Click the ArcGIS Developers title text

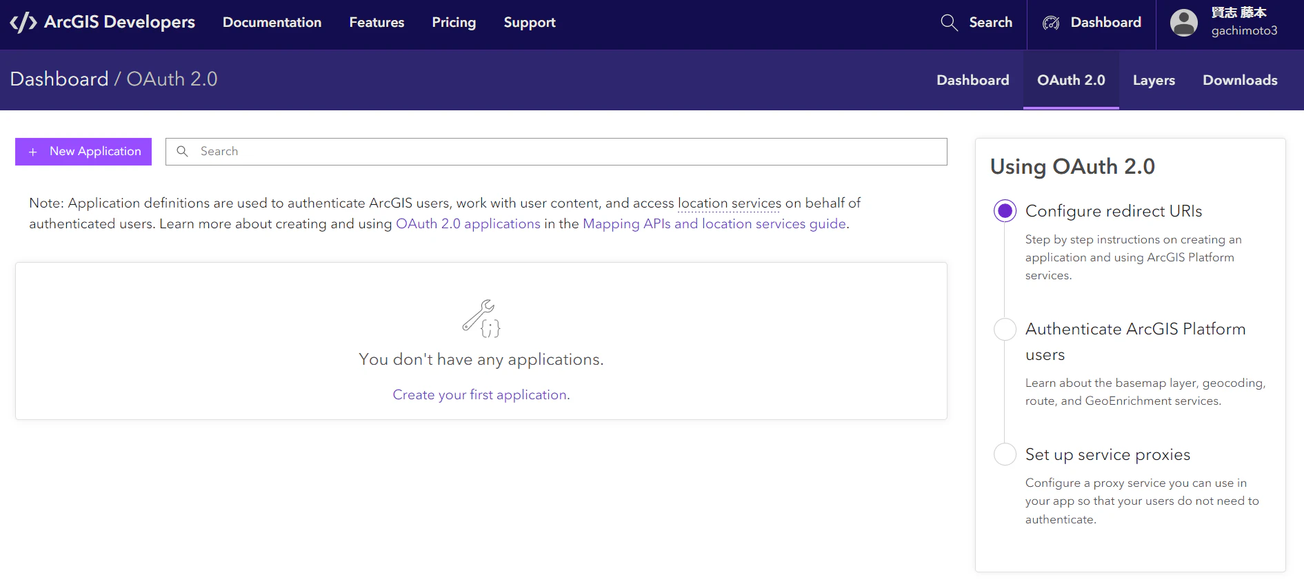[119, 23]
